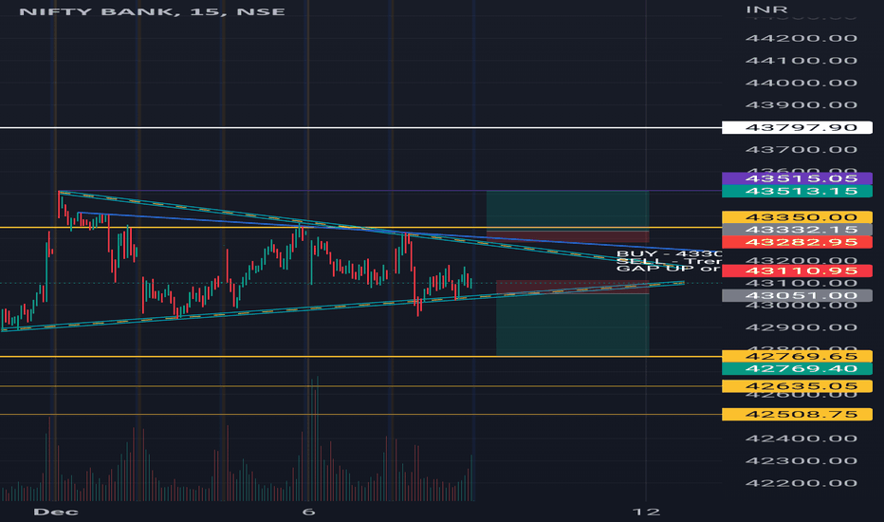
Task: Click the 42400.00 price scale label
Action: [801, 438]
